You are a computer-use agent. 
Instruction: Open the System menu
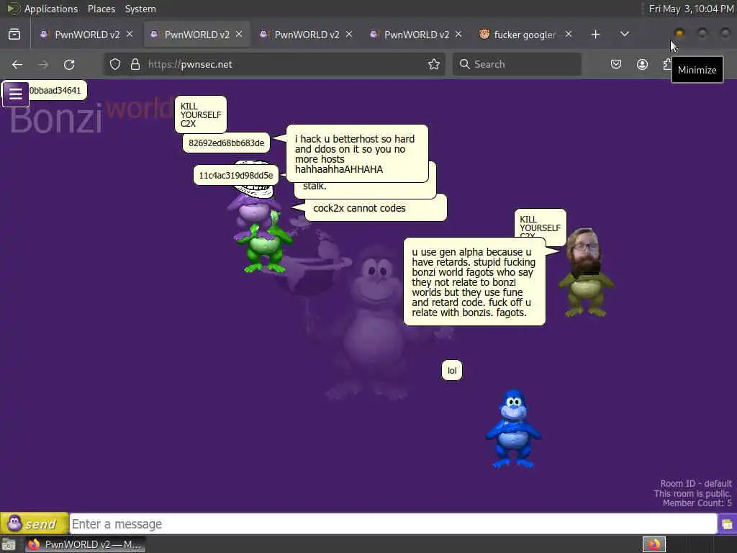(140, 9)
